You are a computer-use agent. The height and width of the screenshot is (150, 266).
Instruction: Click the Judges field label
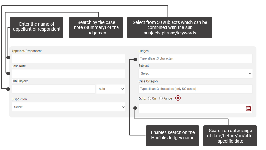143,51
